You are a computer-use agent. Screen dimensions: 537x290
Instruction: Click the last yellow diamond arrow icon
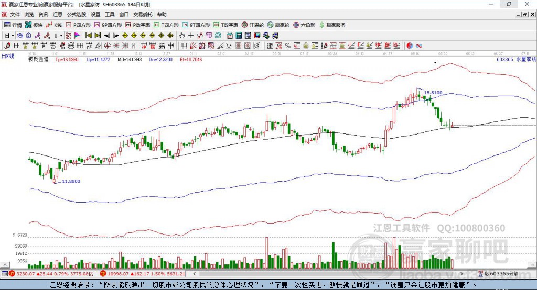coord(170,35)
